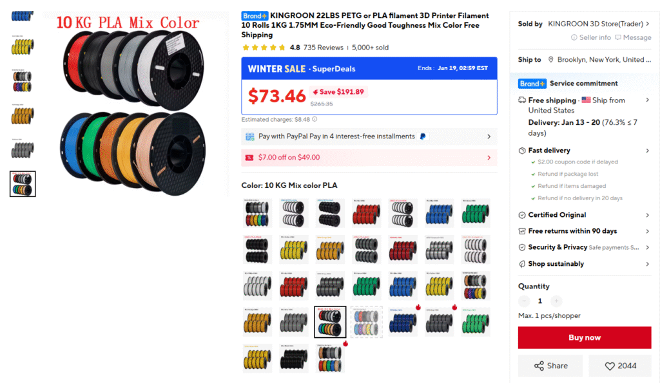Click the coupon icon for $7.00 off
Viewport: 660px width, 383px height.
point(249,158)
